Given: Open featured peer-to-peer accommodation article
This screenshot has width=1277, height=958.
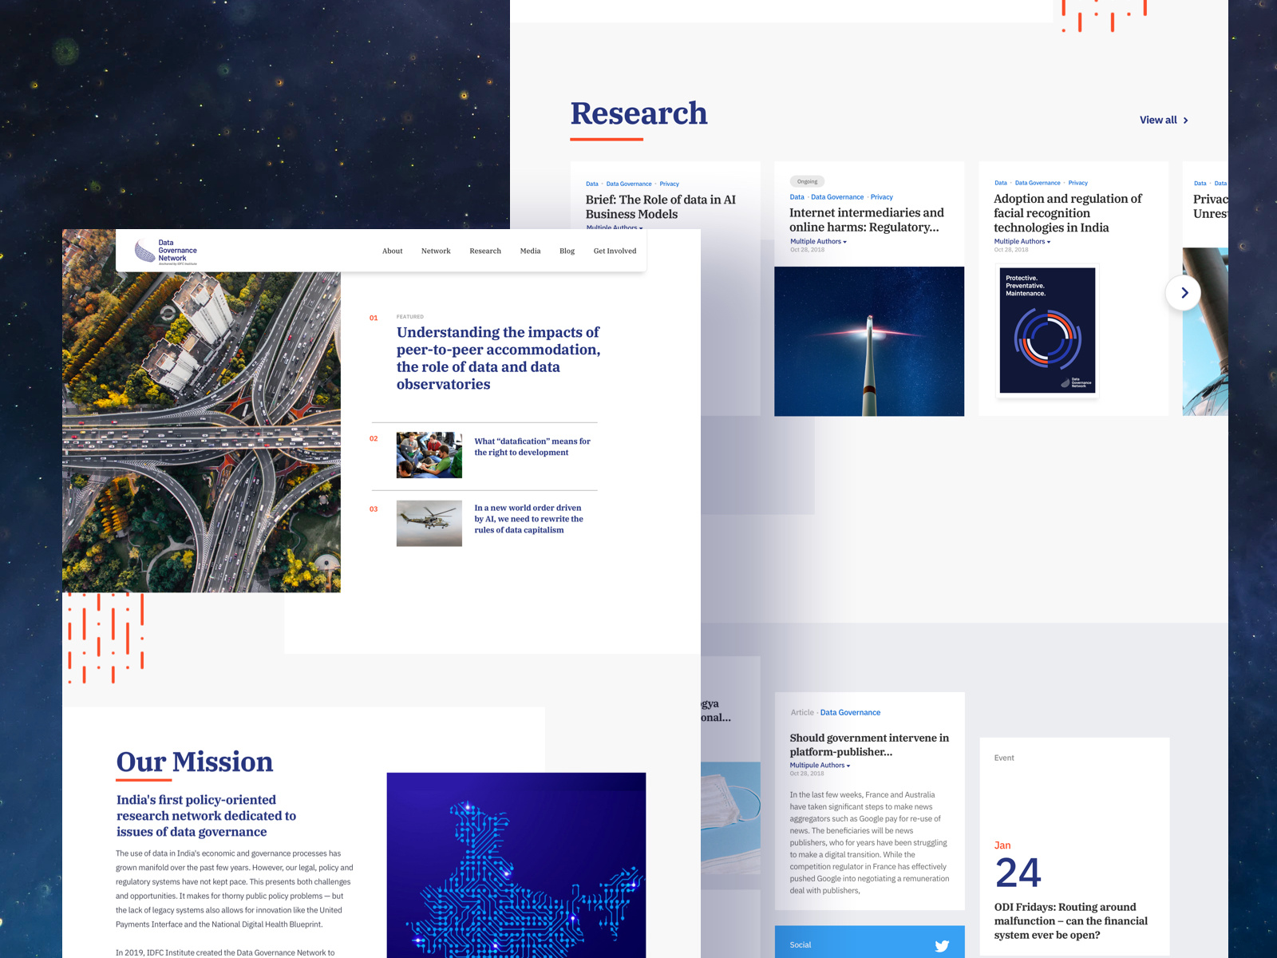Looking at the screenshot, I should pos(498,358).
